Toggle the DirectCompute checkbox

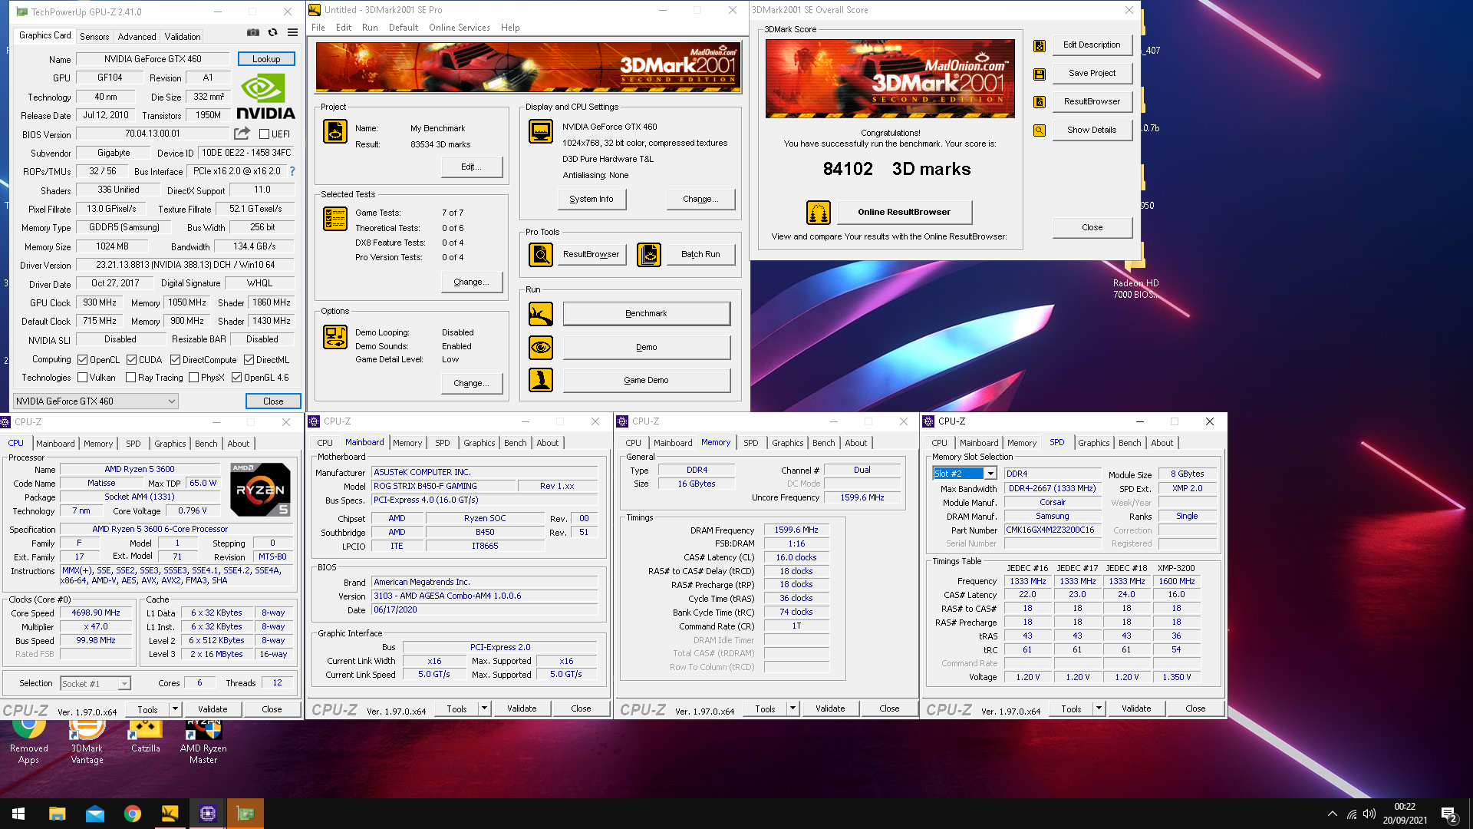click(175, 360)
